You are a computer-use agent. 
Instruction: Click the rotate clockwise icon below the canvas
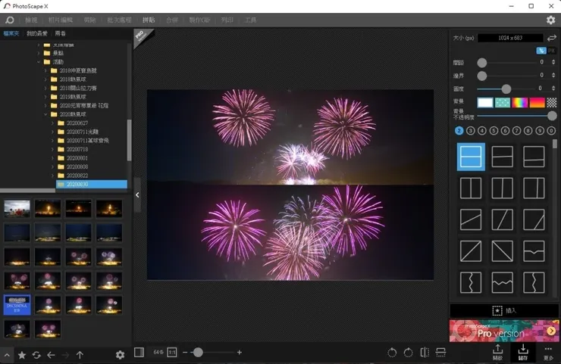408,353
